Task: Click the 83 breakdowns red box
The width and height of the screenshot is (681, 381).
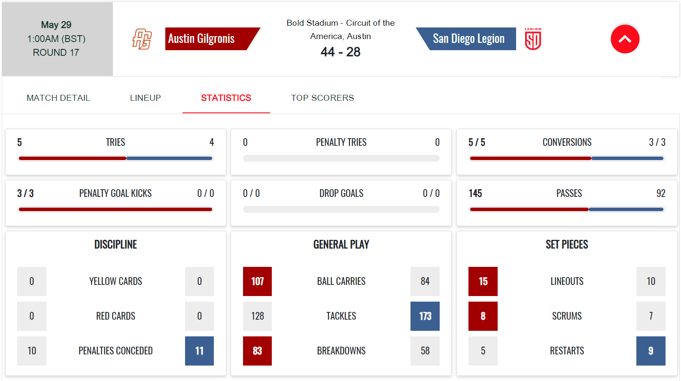Action: point(257,351)
